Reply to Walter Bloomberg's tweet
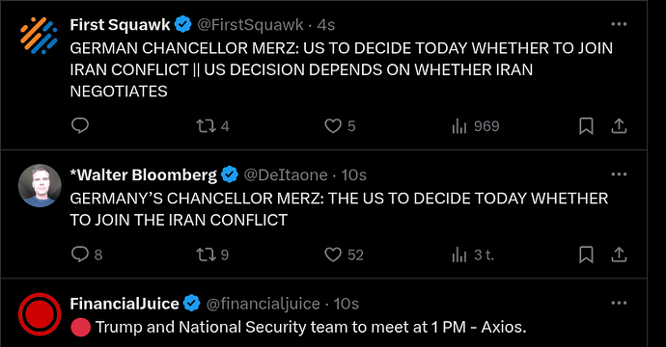Viewport: 666px width, 347px height. tap(87, 254)
